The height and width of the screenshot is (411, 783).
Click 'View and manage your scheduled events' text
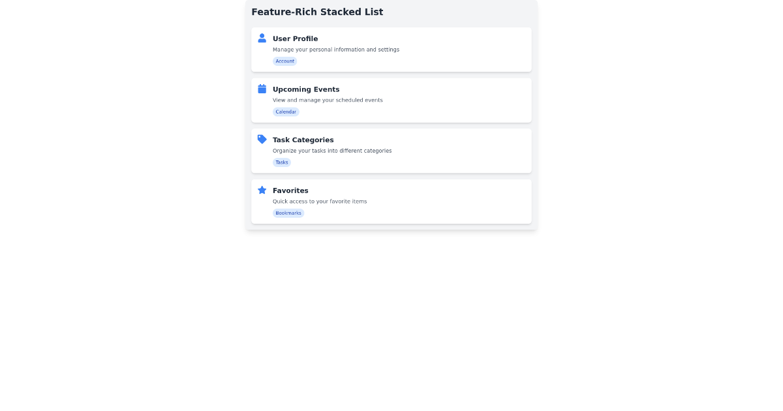point(328,100)
